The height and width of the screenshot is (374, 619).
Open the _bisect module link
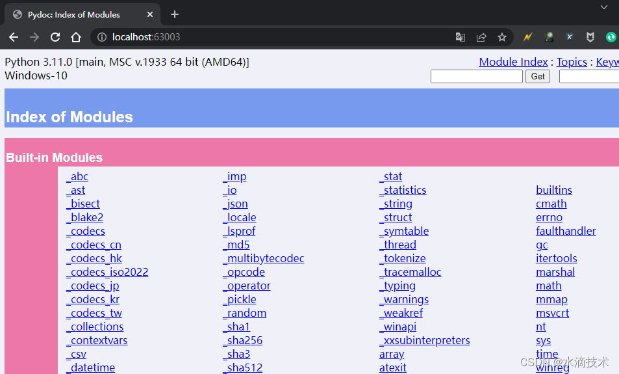pyautogui.click(x=83, y=204)
